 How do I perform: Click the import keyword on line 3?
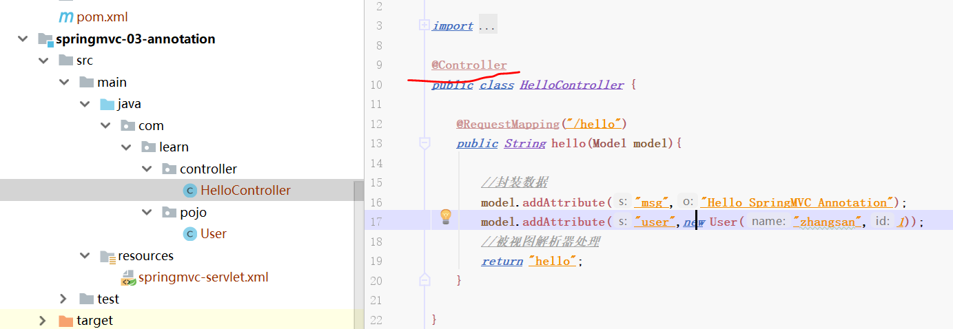point(452,25)
